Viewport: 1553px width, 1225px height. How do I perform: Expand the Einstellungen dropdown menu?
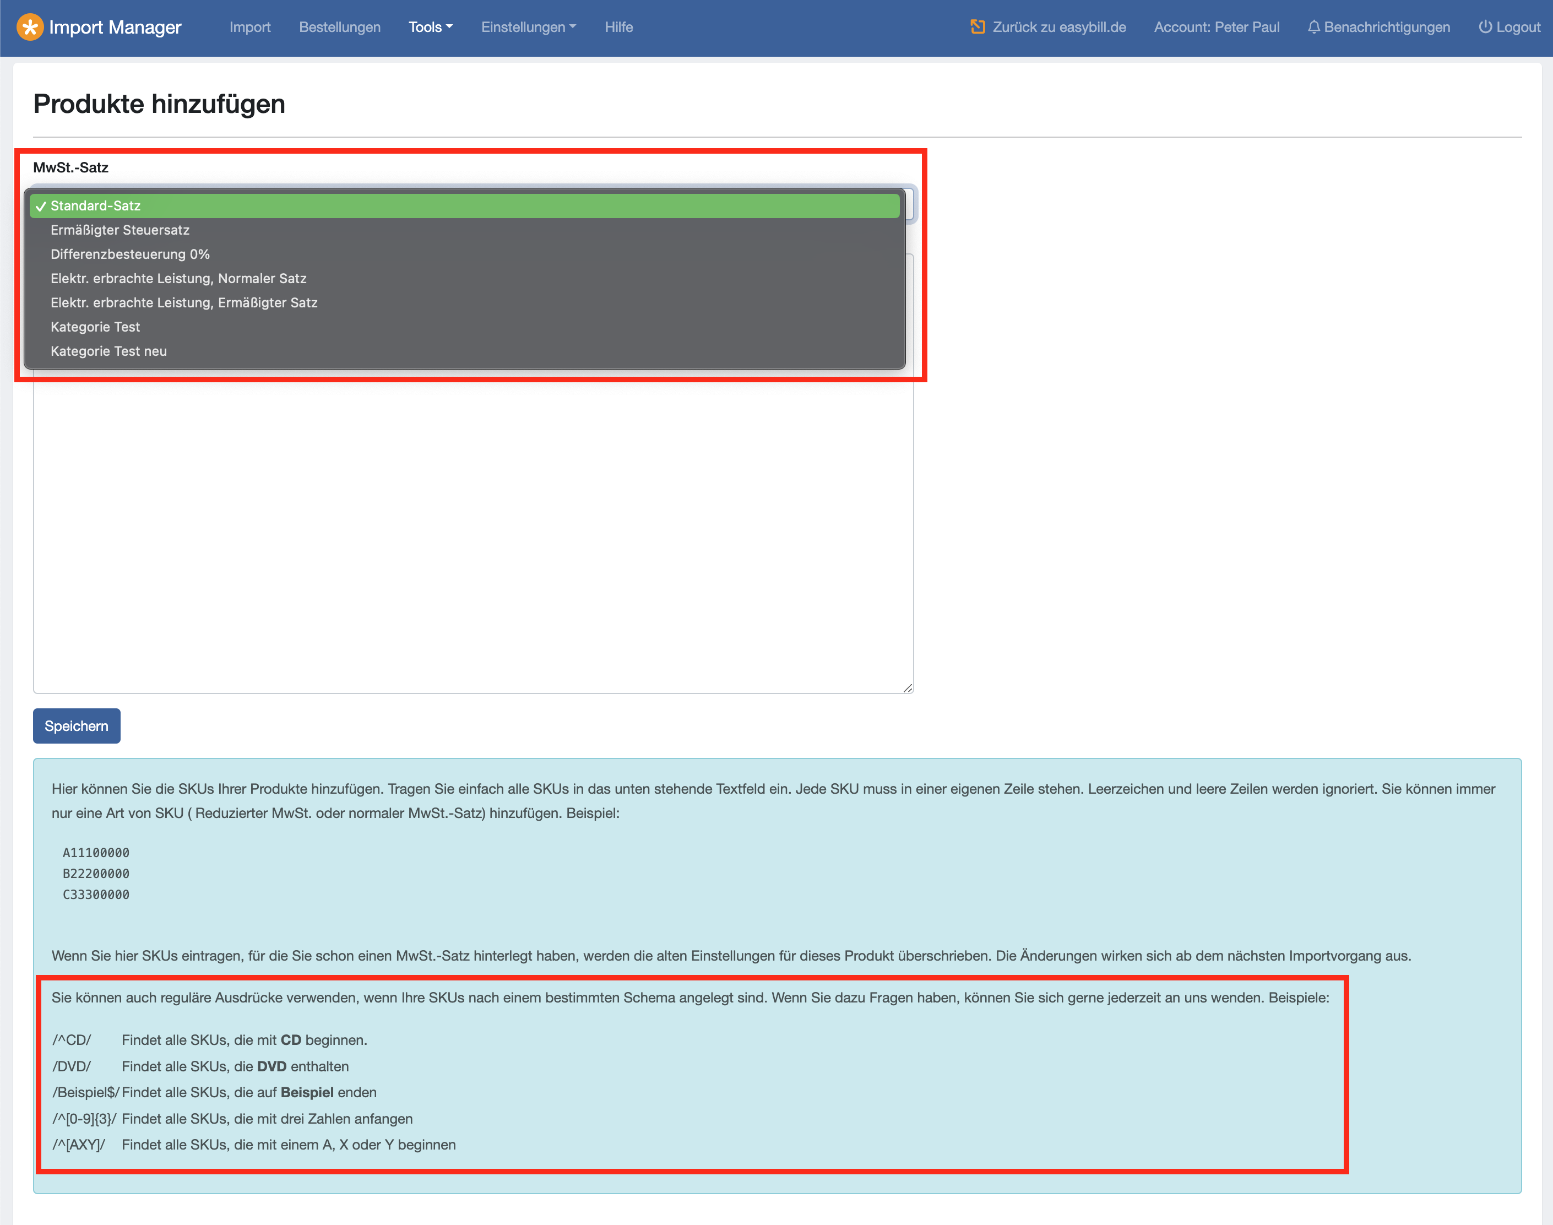(x=529, y=27)
